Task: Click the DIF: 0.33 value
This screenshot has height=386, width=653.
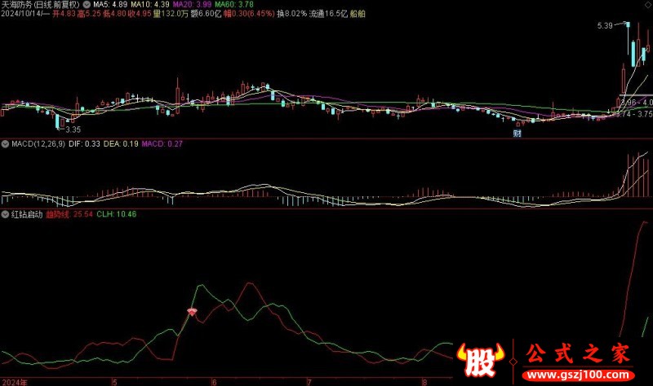Action: point(84,144)
